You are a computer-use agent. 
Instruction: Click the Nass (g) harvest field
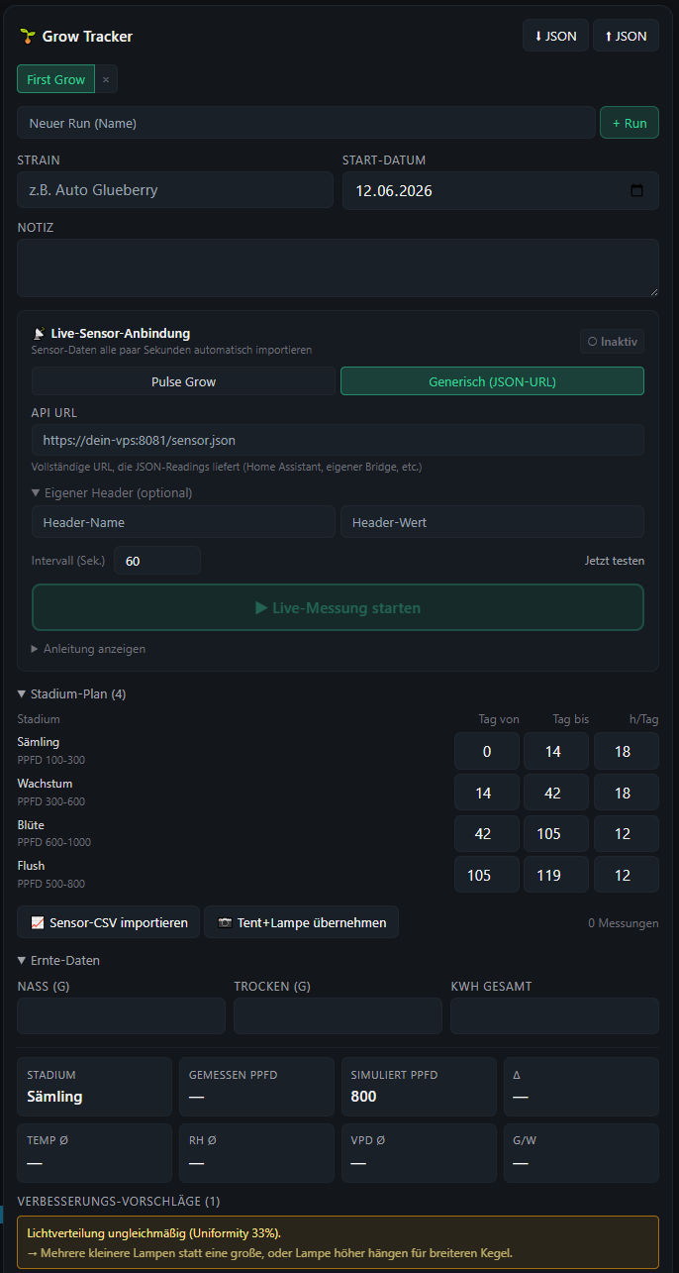pyautogui.click(x=122, y=1016)
